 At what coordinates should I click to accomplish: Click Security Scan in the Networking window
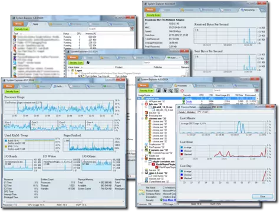[x=153, y=15]
